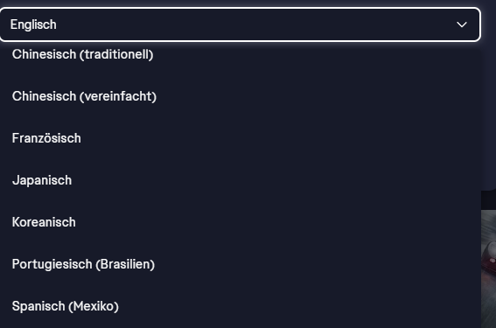496x328 pixels.
Task: Choose Koreanisch from the language list
Action: click(x=241, y=222)
